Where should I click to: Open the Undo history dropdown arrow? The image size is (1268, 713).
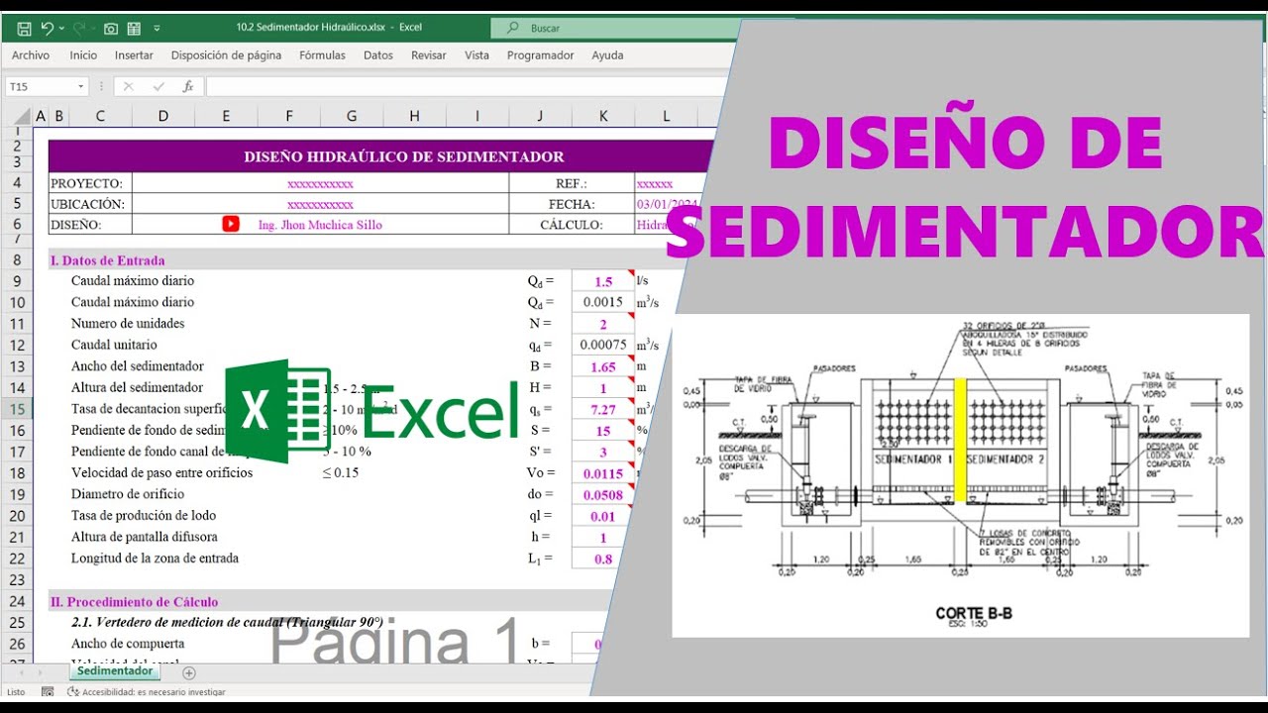tap(61, 29)
